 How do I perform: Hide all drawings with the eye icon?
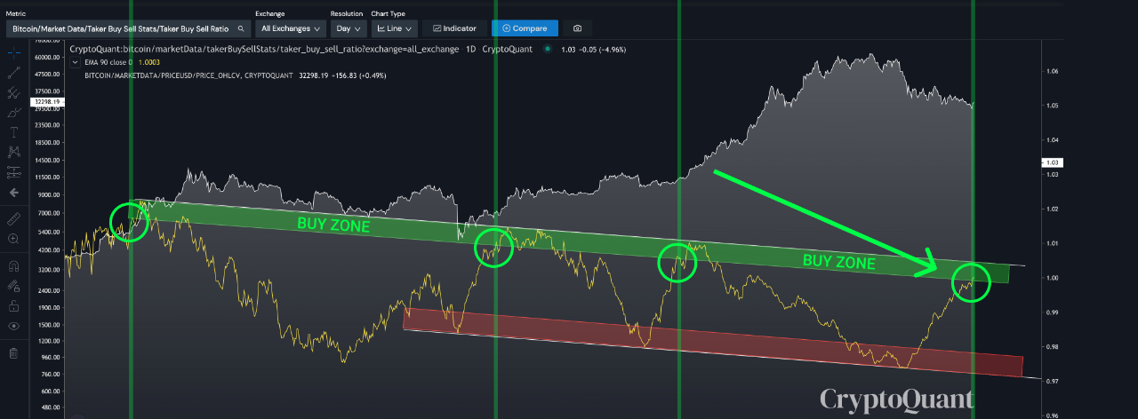pos(13,327)
